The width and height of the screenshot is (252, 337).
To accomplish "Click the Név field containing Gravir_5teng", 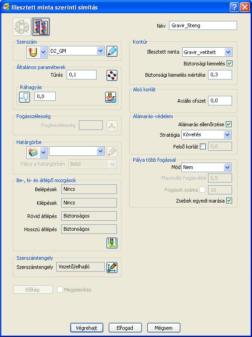I will (x=203, y=25).
